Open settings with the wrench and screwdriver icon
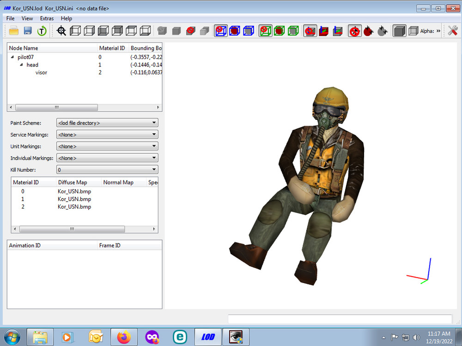Viewport: 462px width, 346px height. tap(453, 30)
